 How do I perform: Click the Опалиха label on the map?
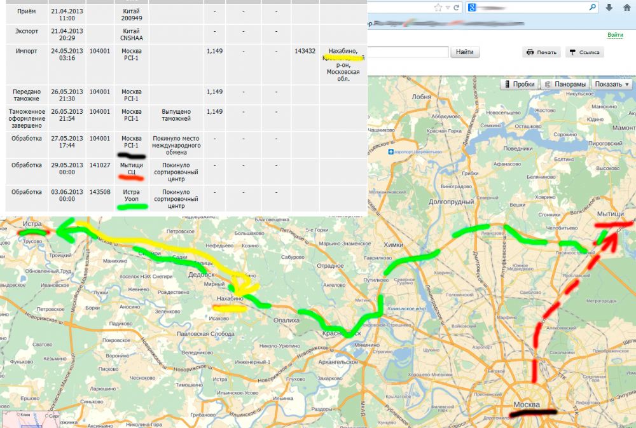286,320
